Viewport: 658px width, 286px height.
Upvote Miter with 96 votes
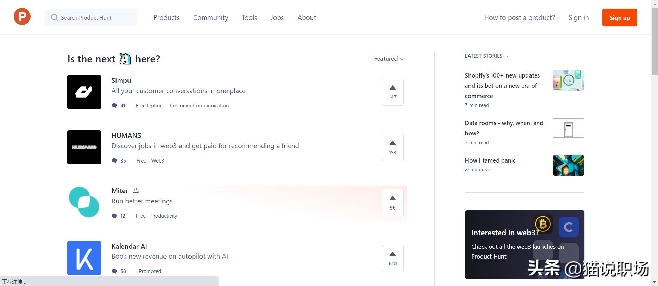point(393,203)
